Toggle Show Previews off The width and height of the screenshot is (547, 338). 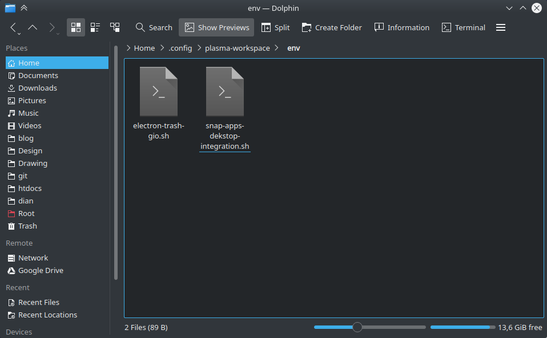[x=216, y=27]
